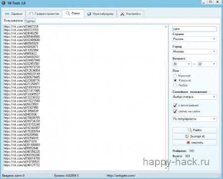The image size is (223, 179).
Task: Select the row https://vk.com/id19467218
Action: click(x=21, y=26)
